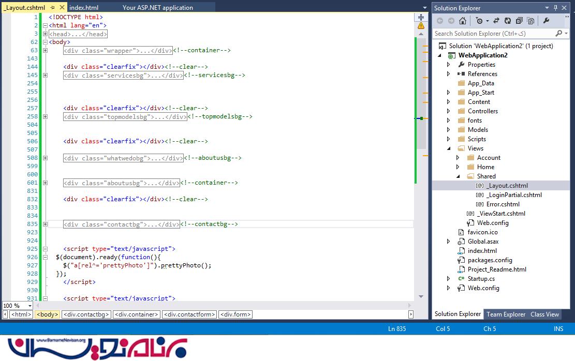Select _LoginPartial.cshtml in the Shared folder
The height and width of the screenshot is (361, 575).
[513, 195]
